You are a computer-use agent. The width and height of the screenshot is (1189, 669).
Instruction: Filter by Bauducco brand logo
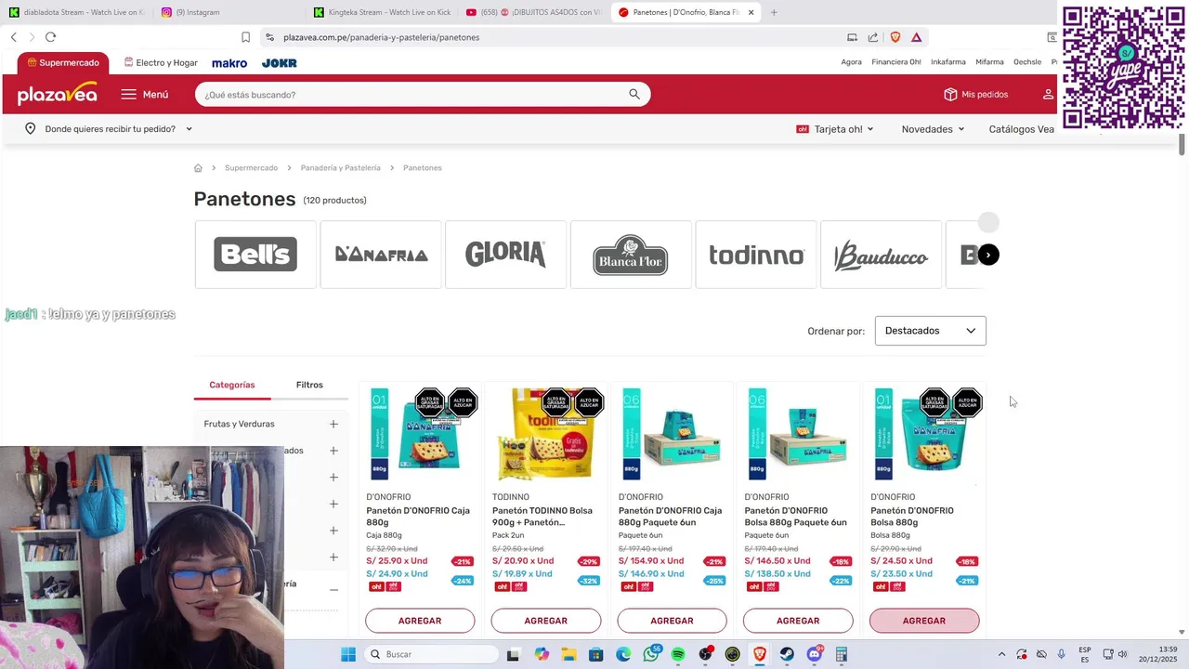click(881, 255)
